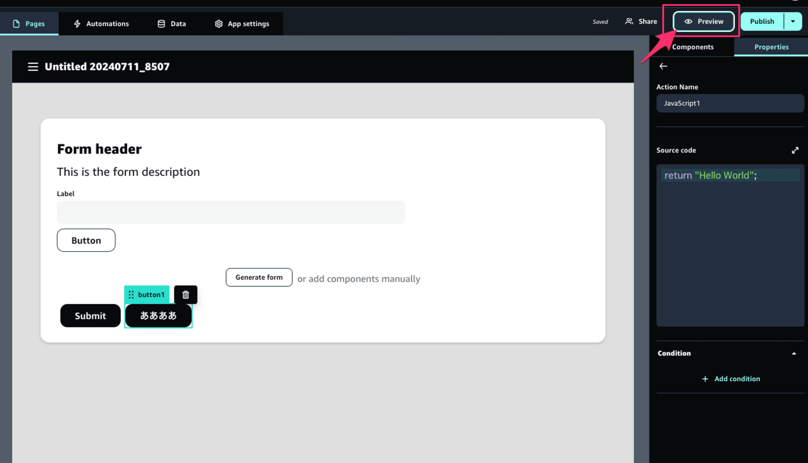Click the outlined Button in the form
Image resolution: width=808 pixels, height=463 pixels.
[x=86, y=240]
